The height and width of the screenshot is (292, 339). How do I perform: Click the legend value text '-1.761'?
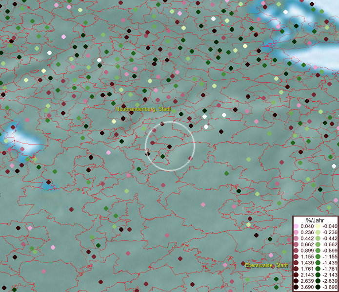pyautogui.click(x=330, y=269)
